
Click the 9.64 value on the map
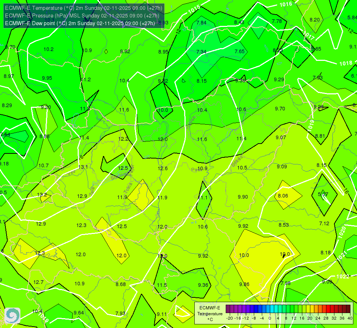pyautogui.click(x=79, y=313)
